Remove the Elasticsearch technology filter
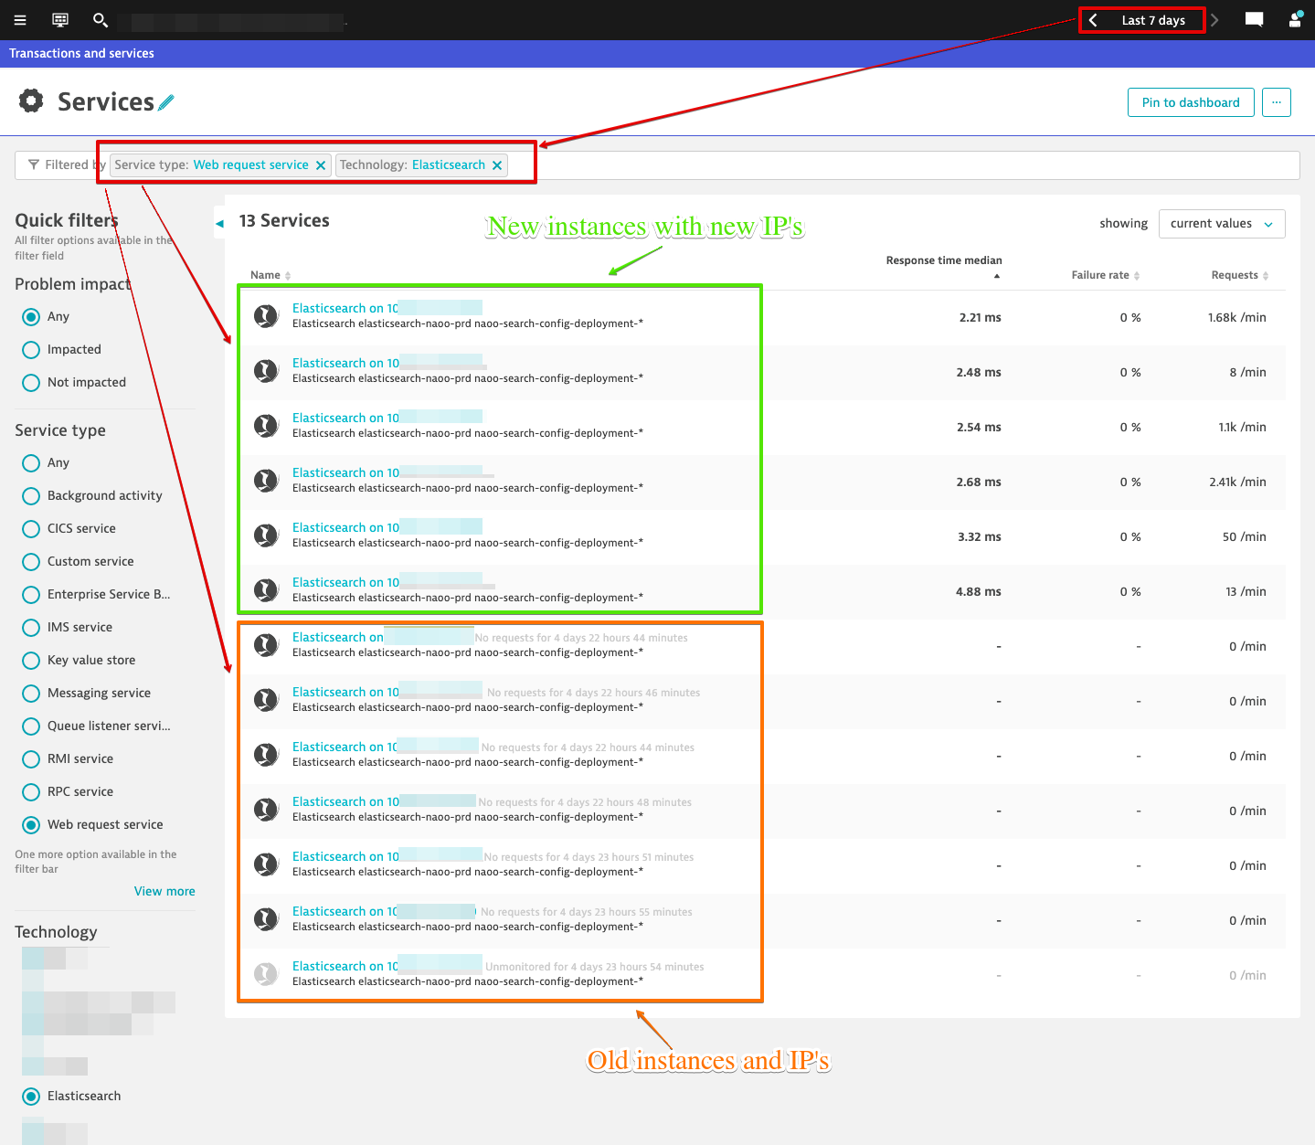 [497, 165]
